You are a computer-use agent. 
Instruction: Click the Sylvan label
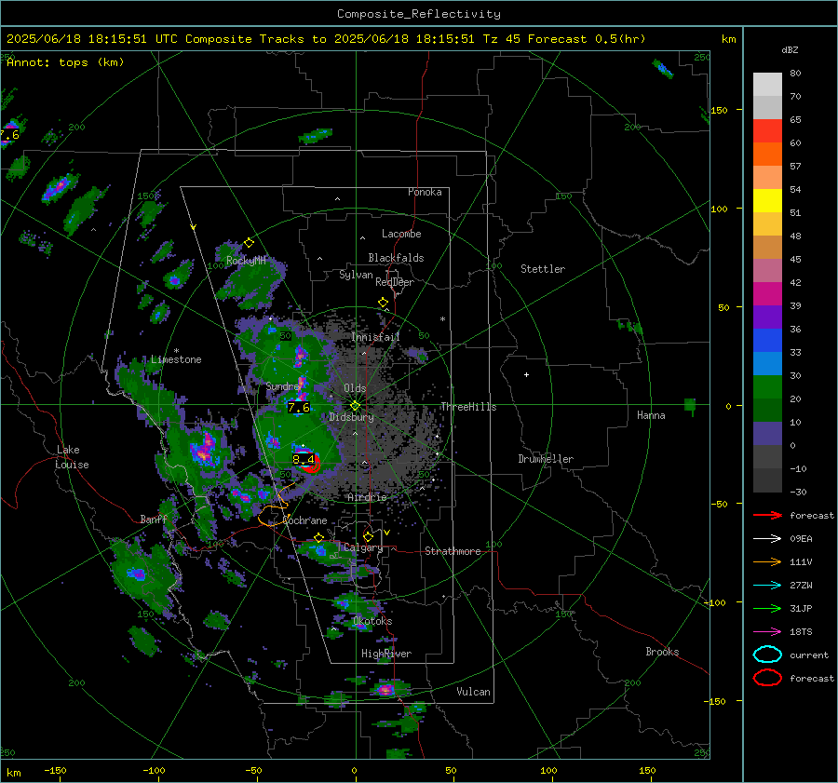point(356,275)
